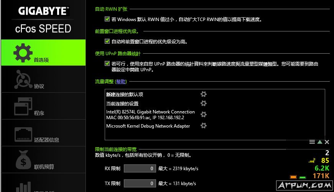Click the TX 限制 input field
This screenshot has width=334, height=192.
click(x=140, y=183)
